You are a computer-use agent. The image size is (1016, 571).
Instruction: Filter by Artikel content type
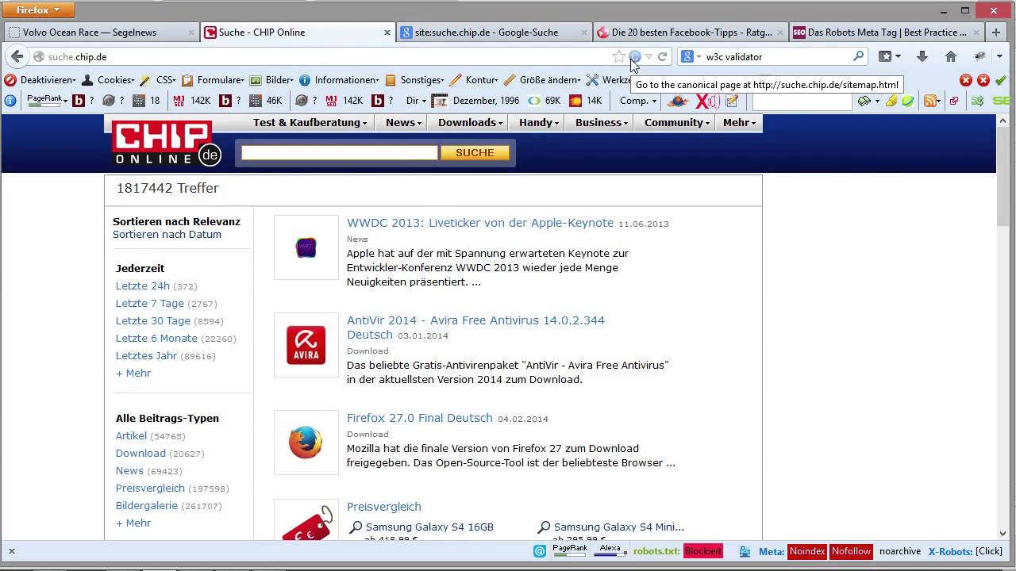pyautogui.click(x=131, y=435)
